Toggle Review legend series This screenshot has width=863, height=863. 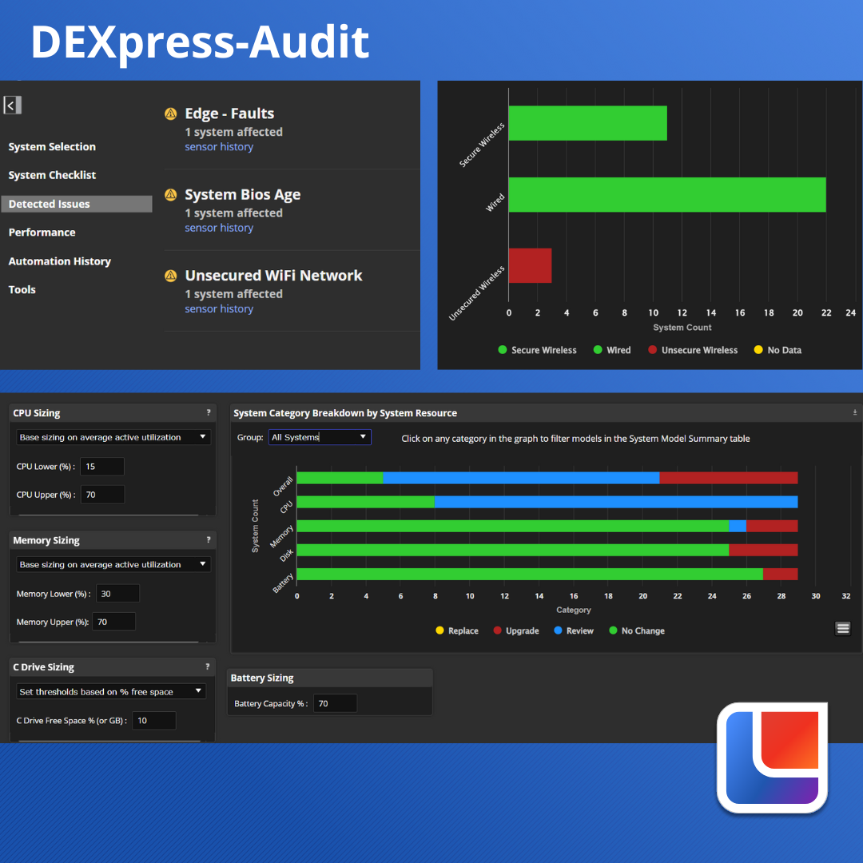pyautogui.click(x=574, y=630)
